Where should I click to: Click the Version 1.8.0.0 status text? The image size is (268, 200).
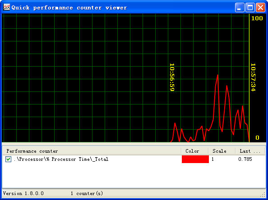23,193
